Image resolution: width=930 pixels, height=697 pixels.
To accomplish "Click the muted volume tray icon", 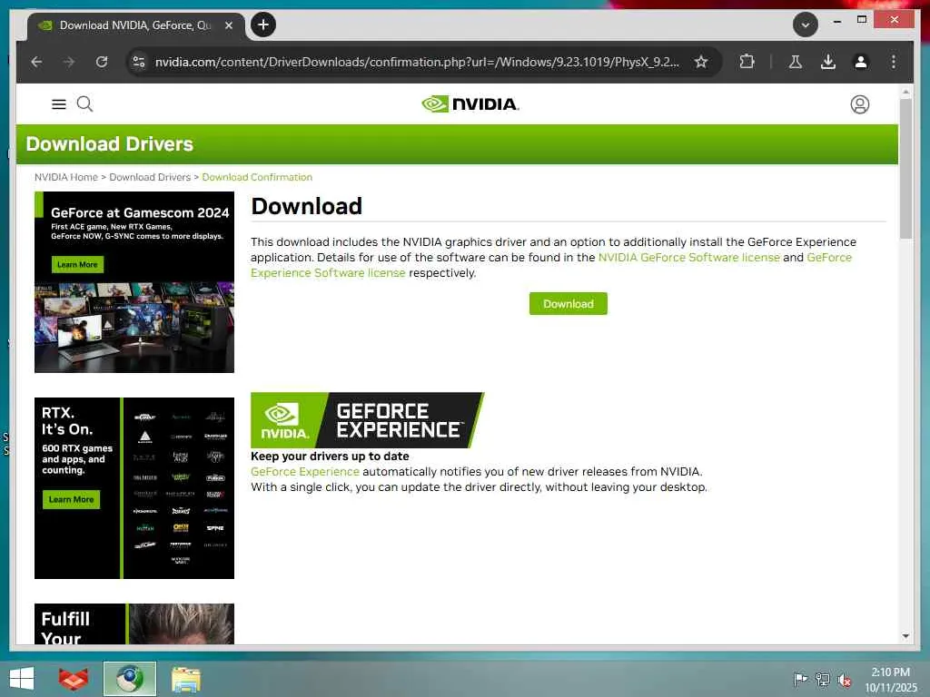I will coord(844,680).
